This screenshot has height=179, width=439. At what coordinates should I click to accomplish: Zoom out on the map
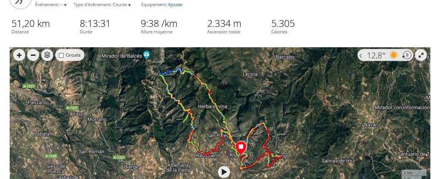click(x=33, y=55)
